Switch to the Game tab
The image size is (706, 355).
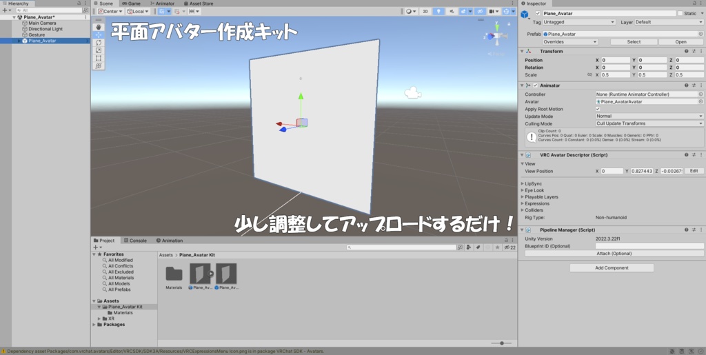point(131,3)
